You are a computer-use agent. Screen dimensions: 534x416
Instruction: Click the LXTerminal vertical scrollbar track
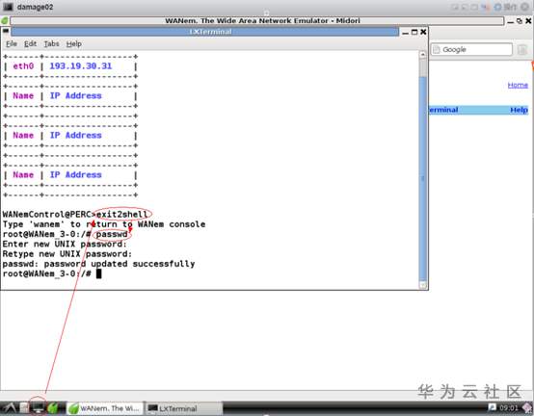tap(422, 170)
